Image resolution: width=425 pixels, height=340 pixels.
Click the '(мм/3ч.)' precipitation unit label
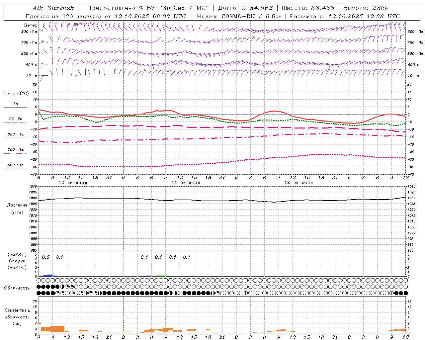point(17,255)
